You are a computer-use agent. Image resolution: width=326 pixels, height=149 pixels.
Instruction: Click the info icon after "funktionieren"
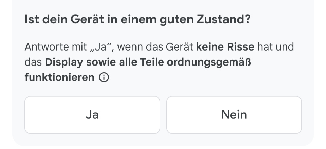(104, 78)
